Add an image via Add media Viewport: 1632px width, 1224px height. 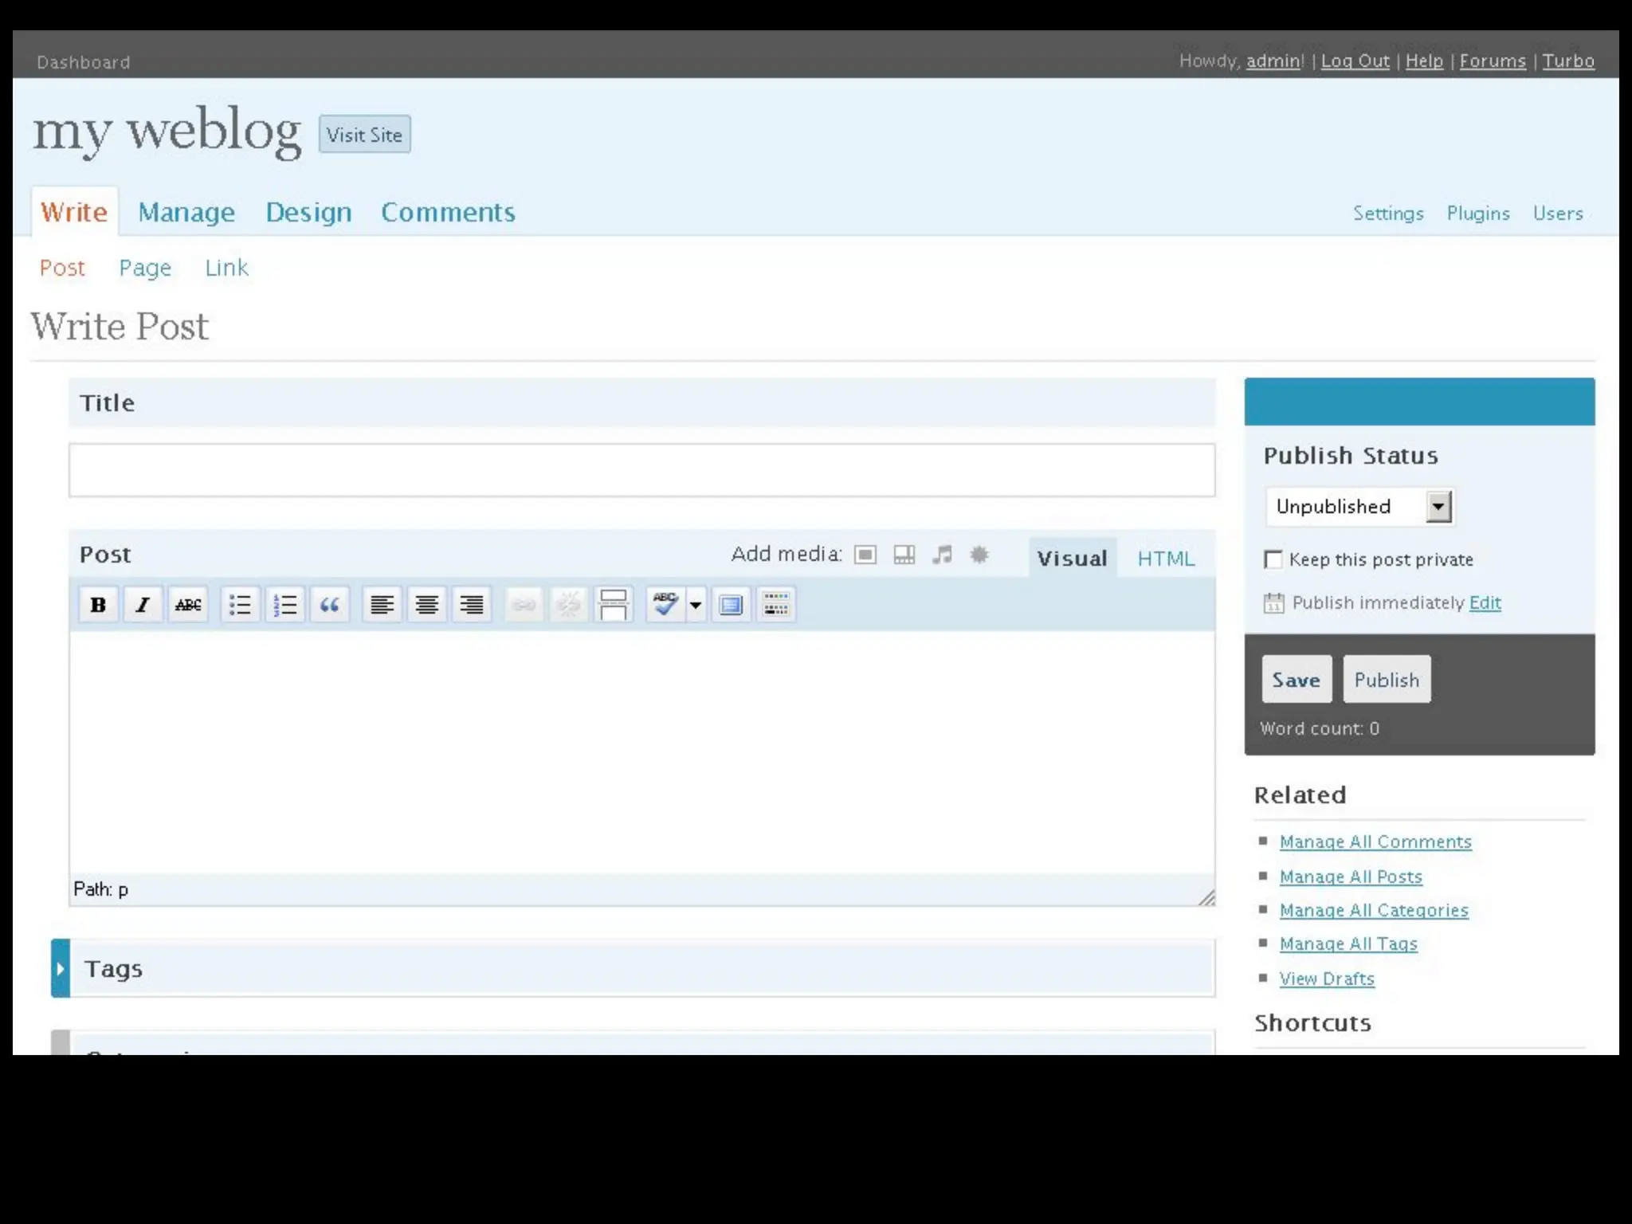[865, 555]
